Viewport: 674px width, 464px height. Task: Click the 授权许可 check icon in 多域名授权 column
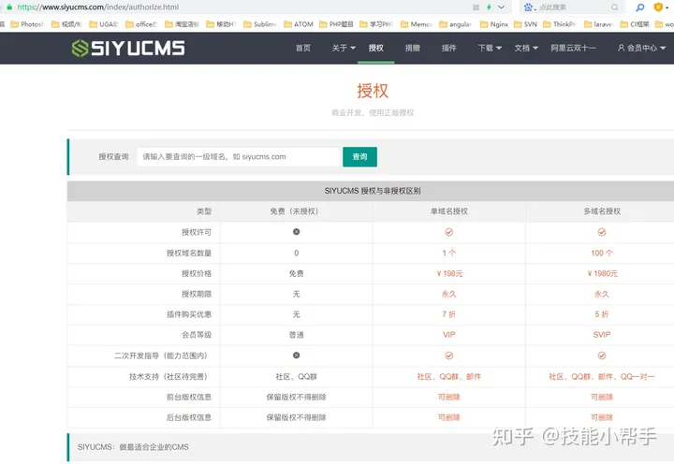click(602, 232)
